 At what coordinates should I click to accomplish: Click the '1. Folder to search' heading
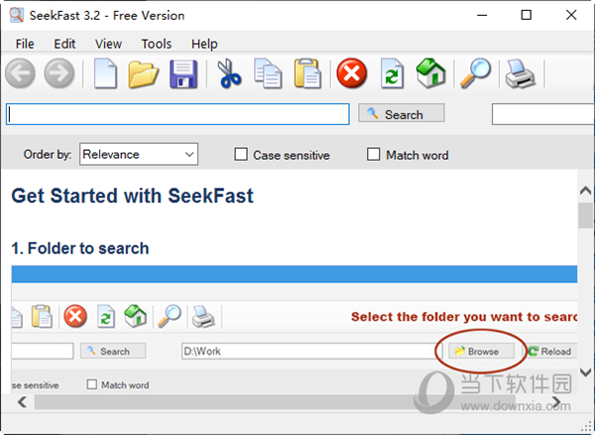coord(80,248)
